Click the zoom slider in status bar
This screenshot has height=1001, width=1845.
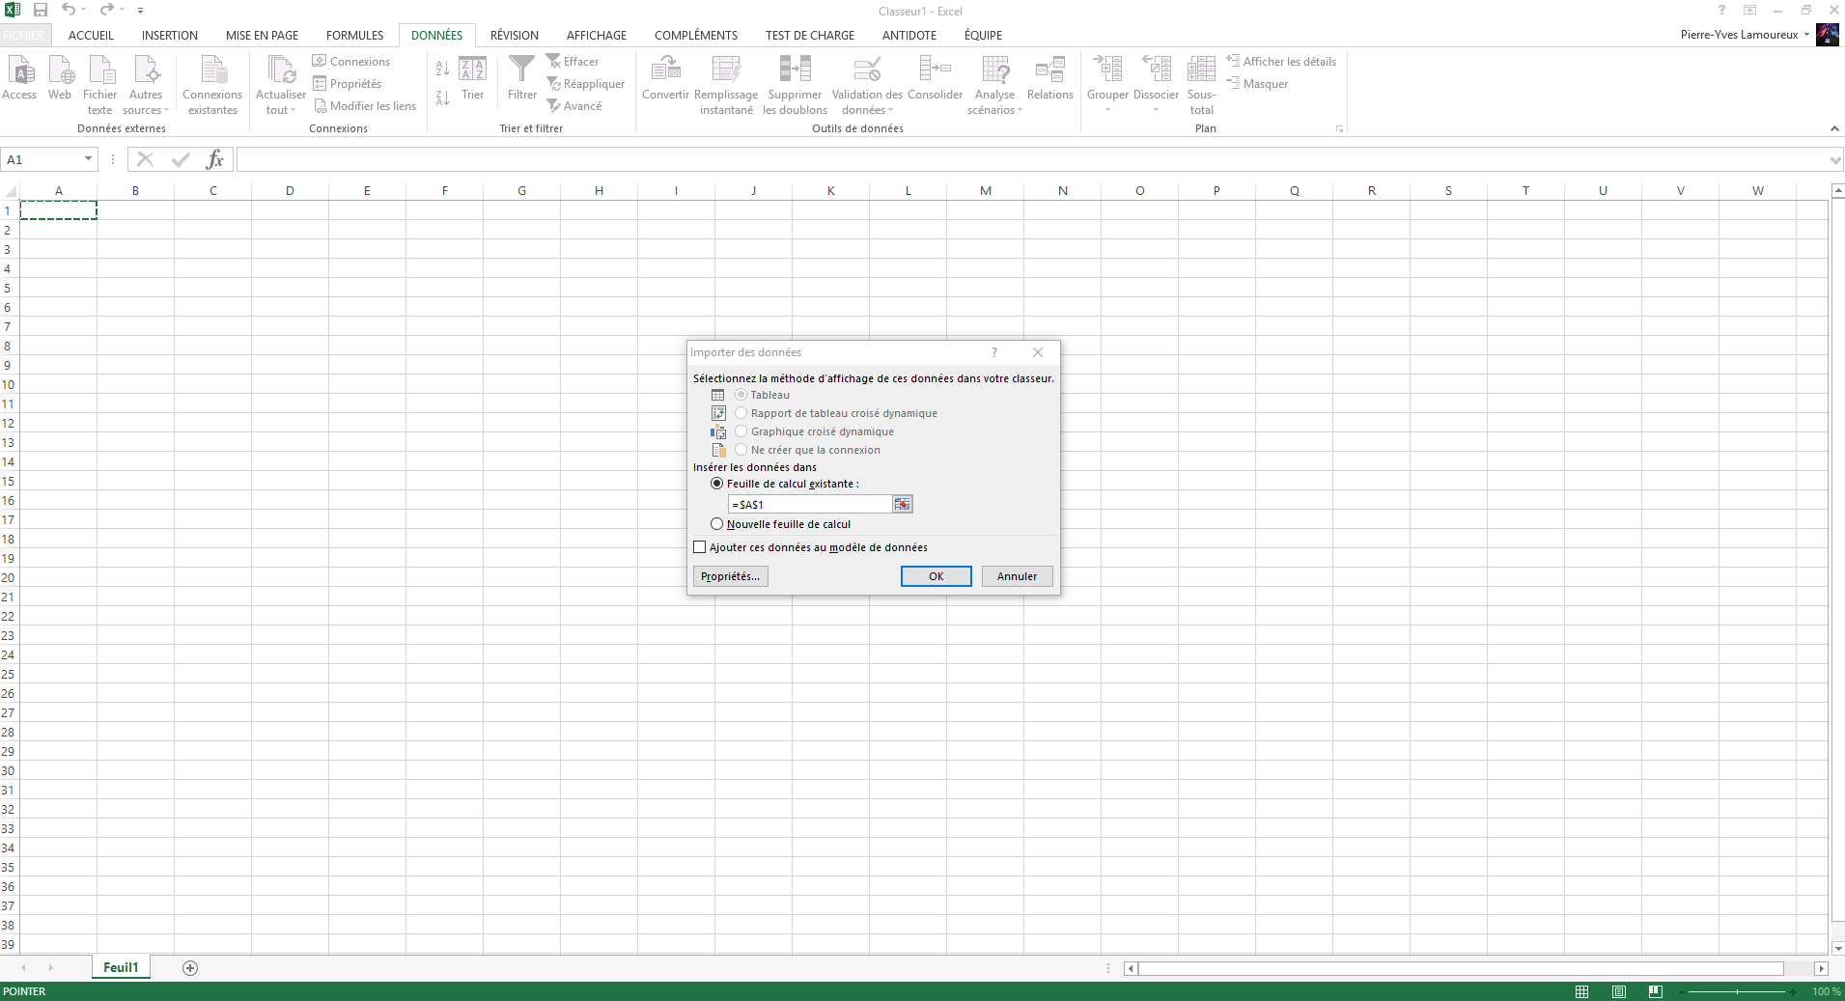1736,991
